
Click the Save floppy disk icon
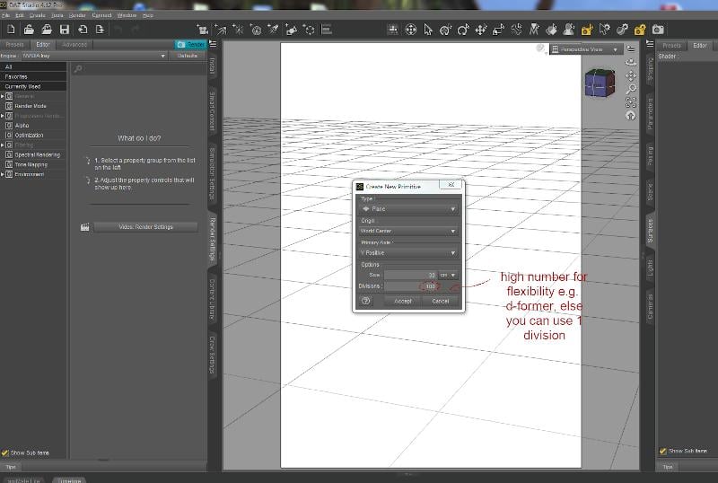pos(65,30)
